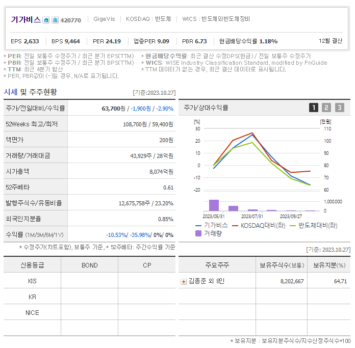Click the 시가총액 value 8,074억원
Viewport: 355px width, 348px height.
[161, 172]
